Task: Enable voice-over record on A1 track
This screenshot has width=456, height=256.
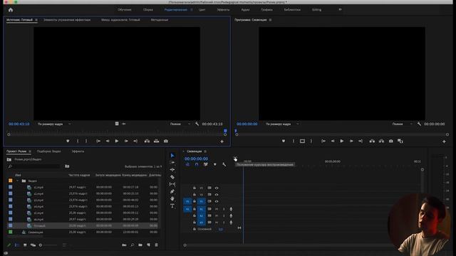Action: (x=231, y=209)
